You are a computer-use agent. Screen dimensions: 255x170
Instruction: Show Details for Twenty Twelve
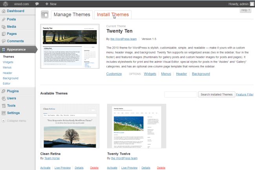(146, 168)
